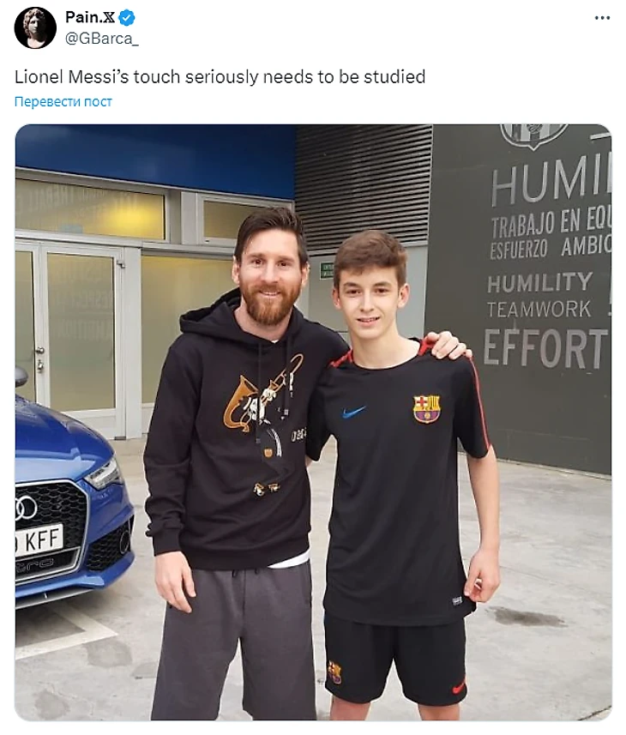This screenshot has width=626, height=735.
Task: Click the blue Nike swoosh on the jersey
Action: point(353,412)
